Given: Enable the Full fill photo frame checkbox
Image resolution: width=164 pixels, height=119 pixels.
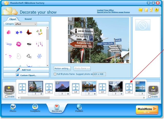Looking at the screenshot, I should point(55,74).
